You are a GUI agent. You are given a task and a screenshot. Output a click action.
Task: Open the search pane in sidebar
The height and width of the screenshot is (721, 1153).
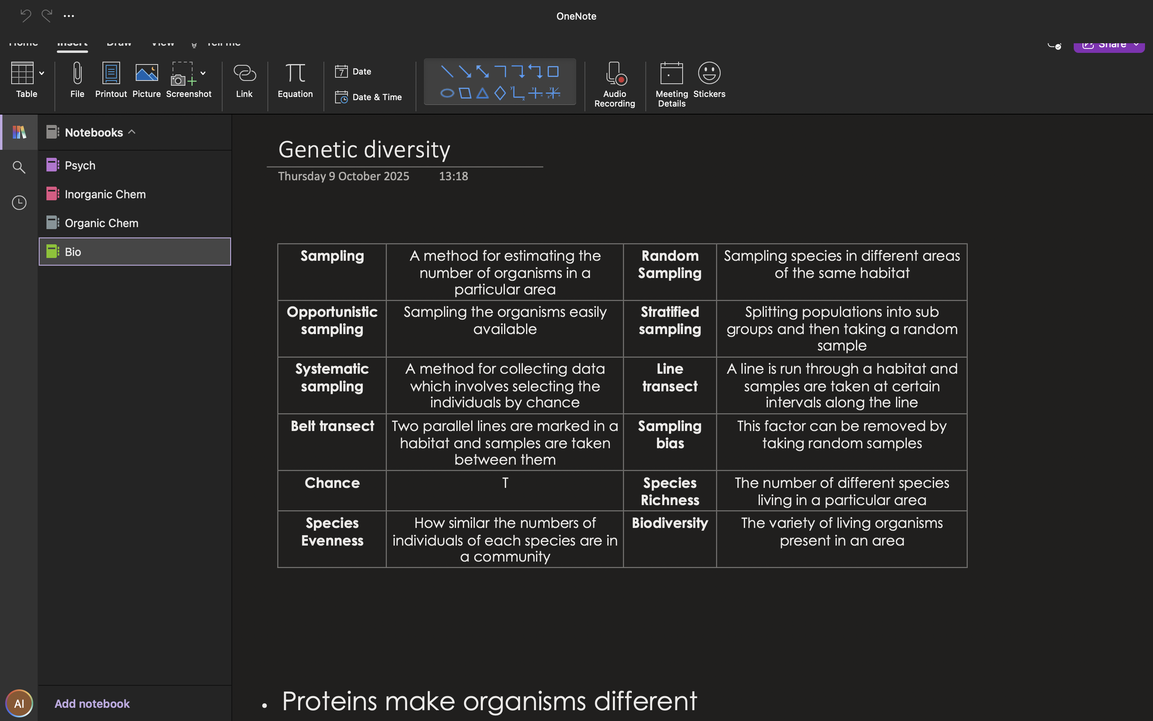click(x=19, y=167)
